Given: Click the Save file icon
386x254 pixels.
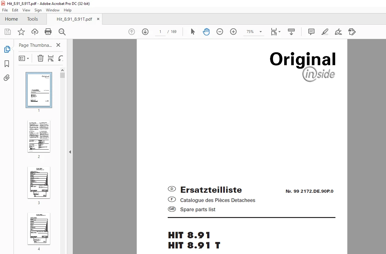Looking at the screenshot, I should (8, 32).
